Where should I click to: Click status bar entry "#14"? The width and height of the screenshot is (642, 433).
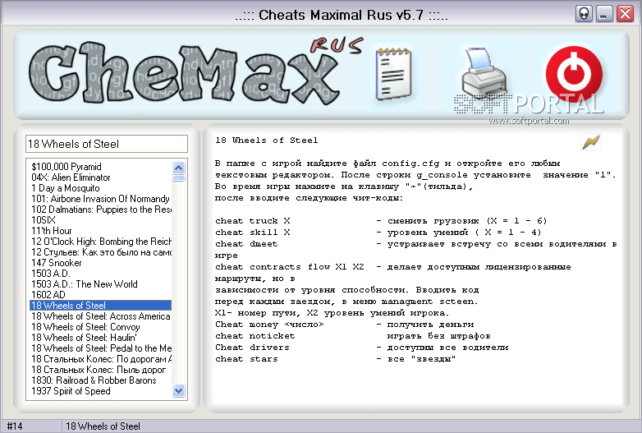(x=15, y=426)
